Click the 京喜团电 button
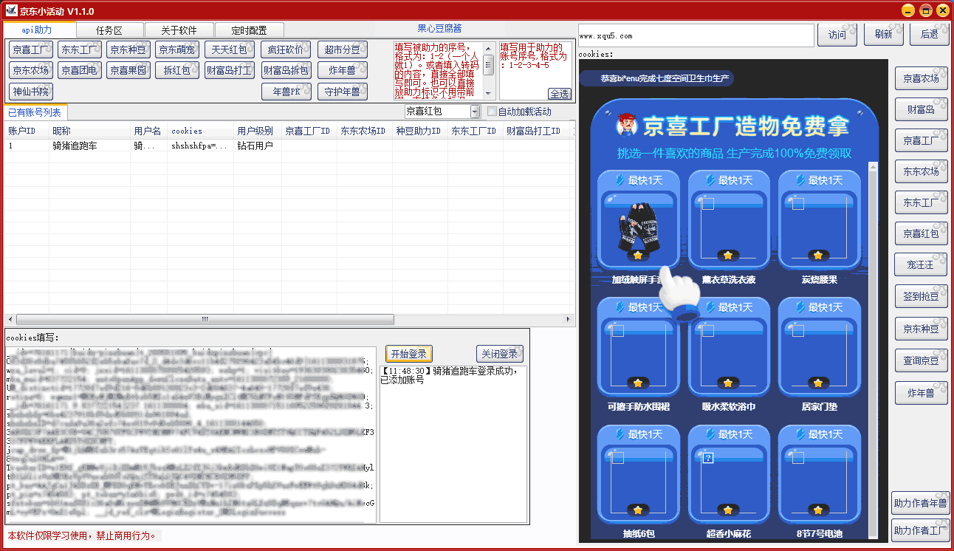Viewport: 954px width, 551px height. pos(80,71)
